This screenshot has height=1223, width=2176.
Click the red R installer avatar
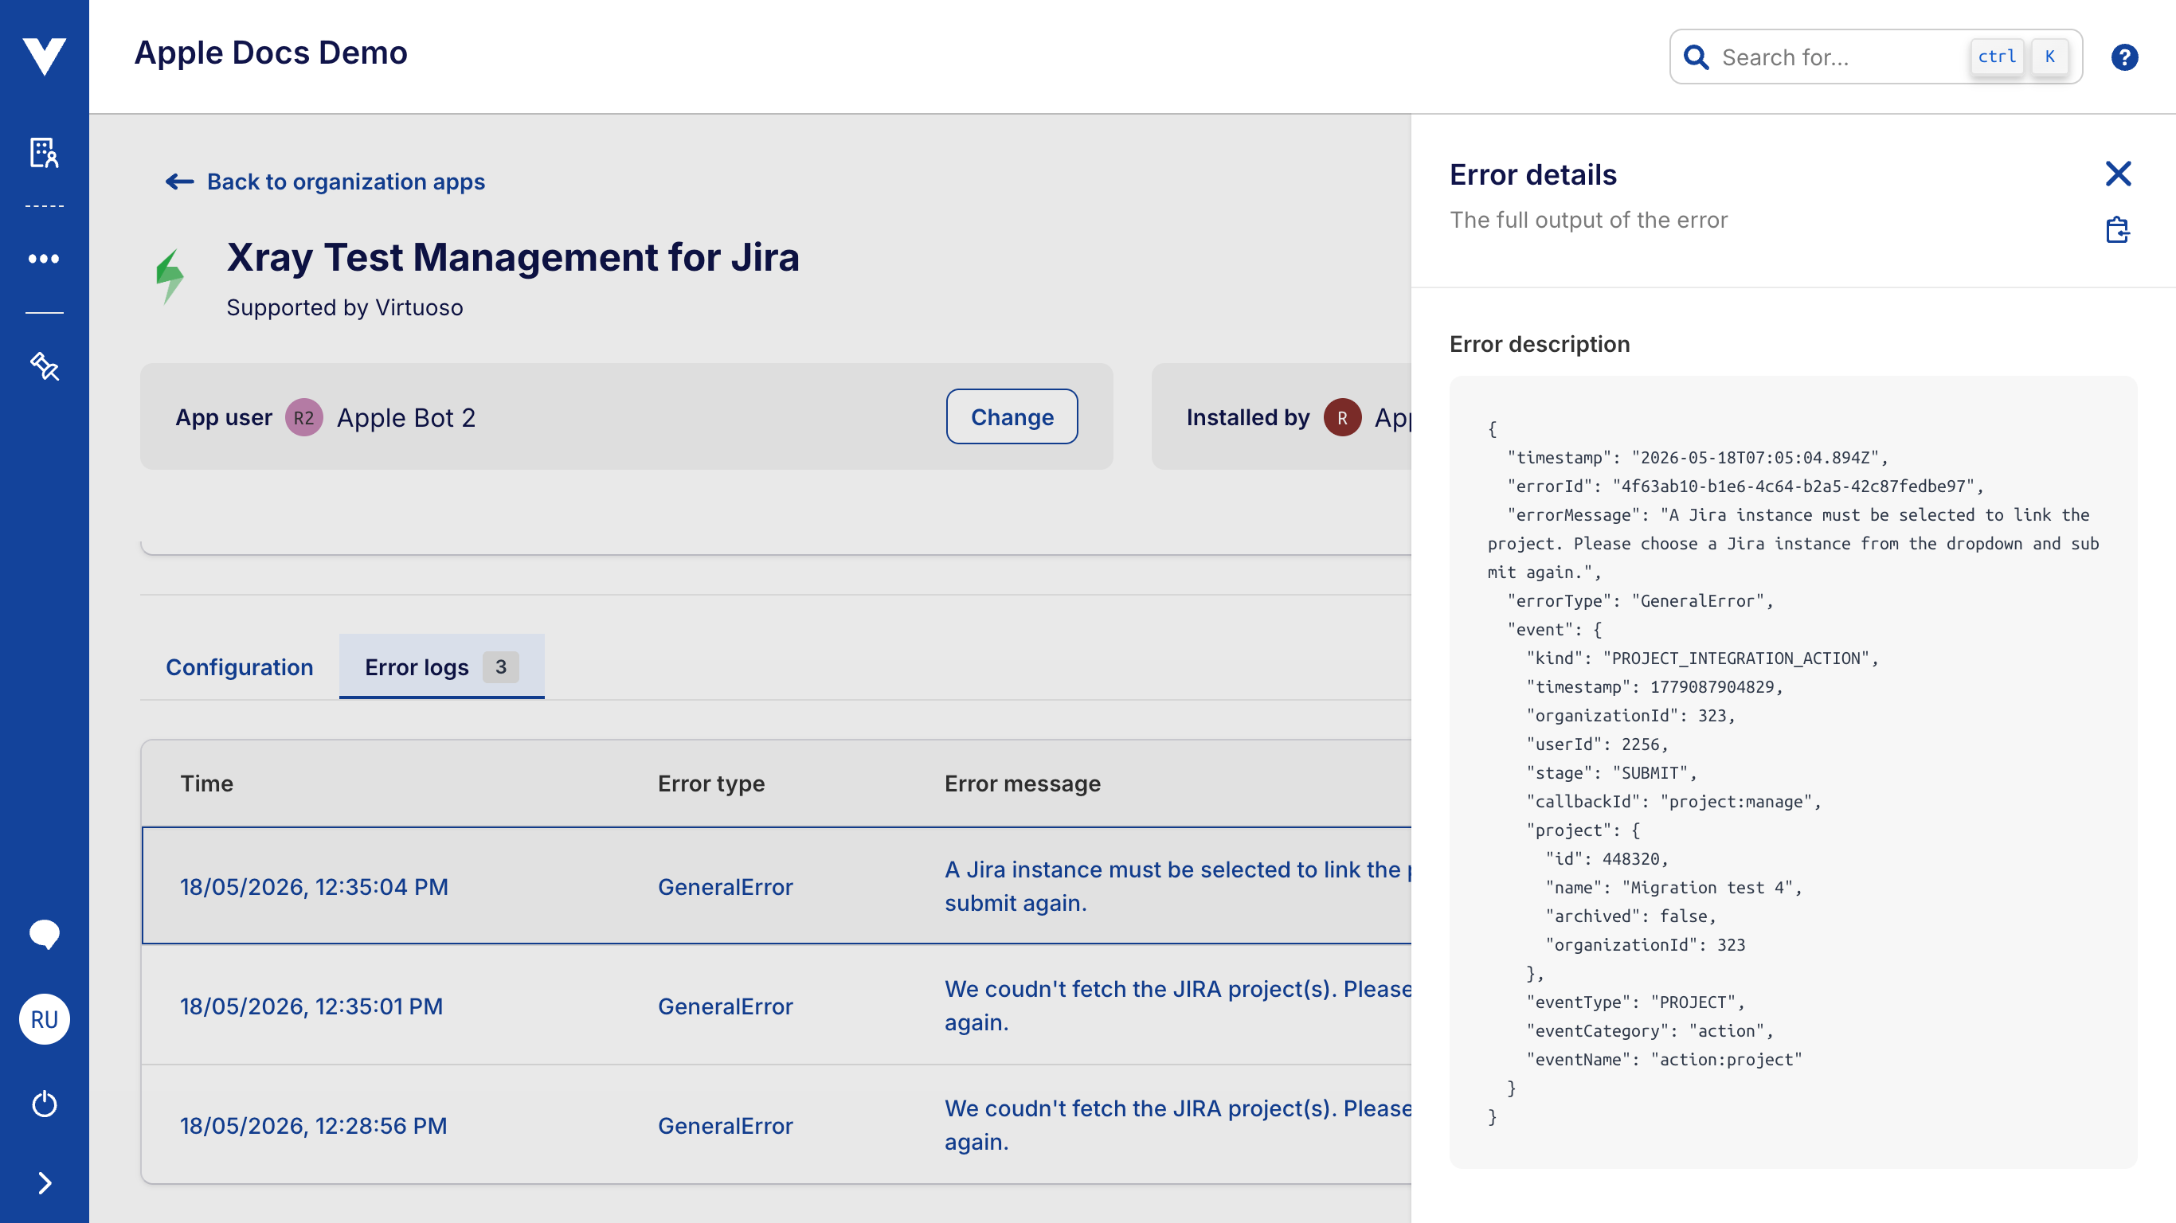(1342, 418)
